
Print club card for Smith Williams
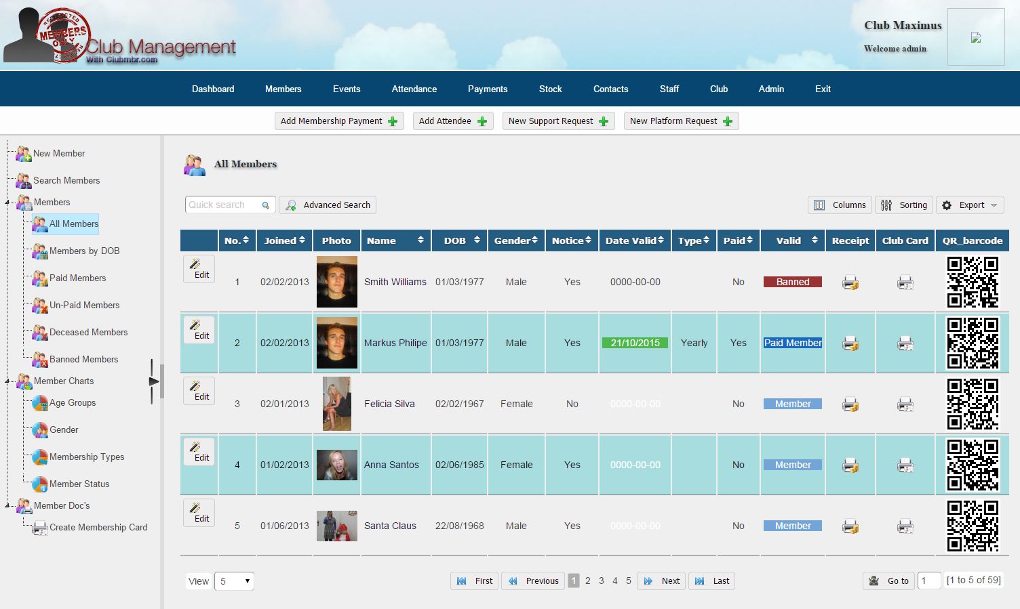point(905,282)
